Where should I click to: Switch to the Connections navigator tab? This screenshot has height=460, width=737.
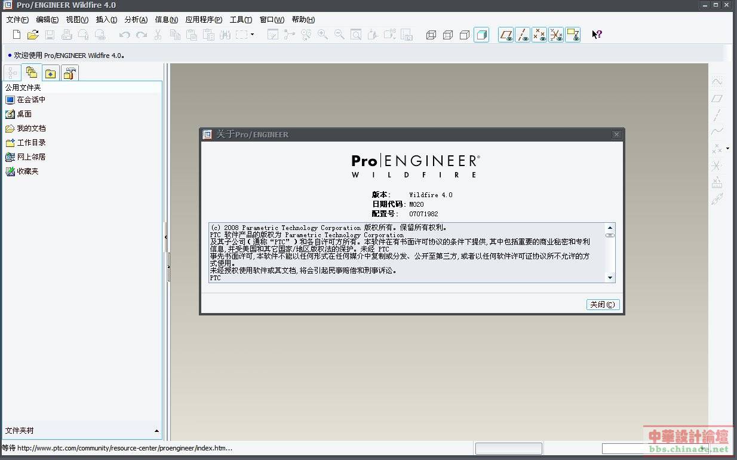point(70,73)
